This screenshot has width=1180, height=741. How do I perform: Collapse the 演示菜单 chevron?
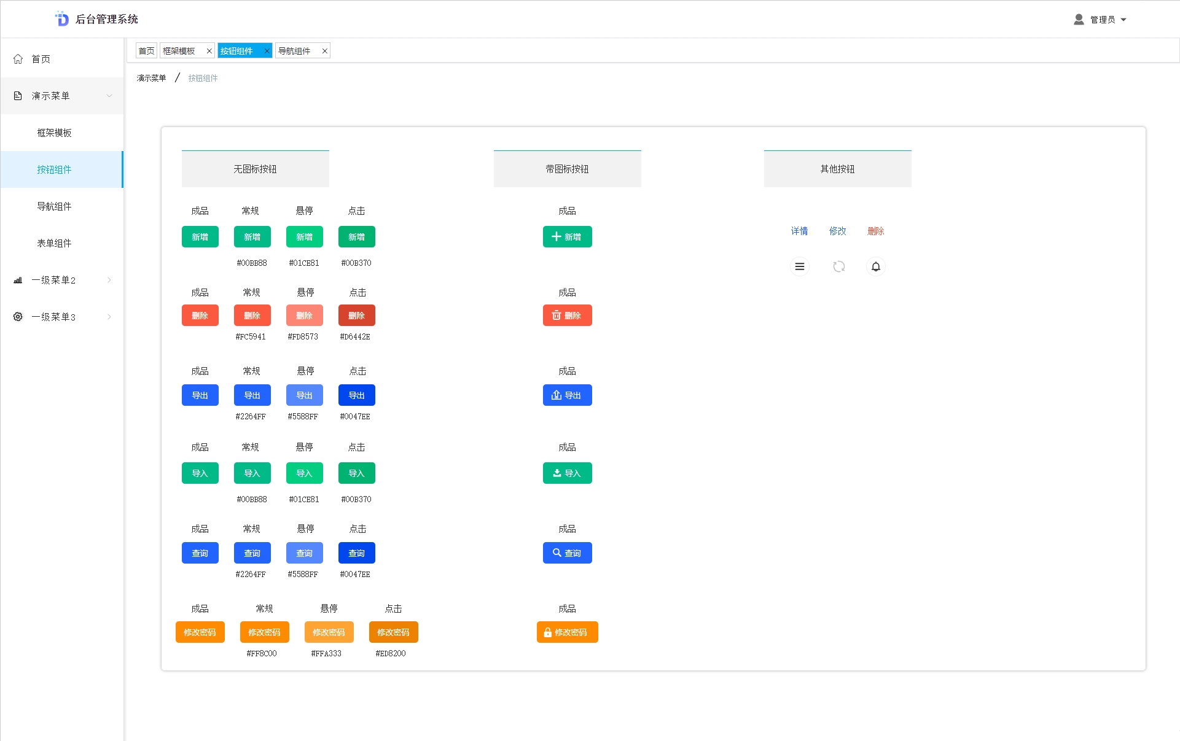pos(109,96)
